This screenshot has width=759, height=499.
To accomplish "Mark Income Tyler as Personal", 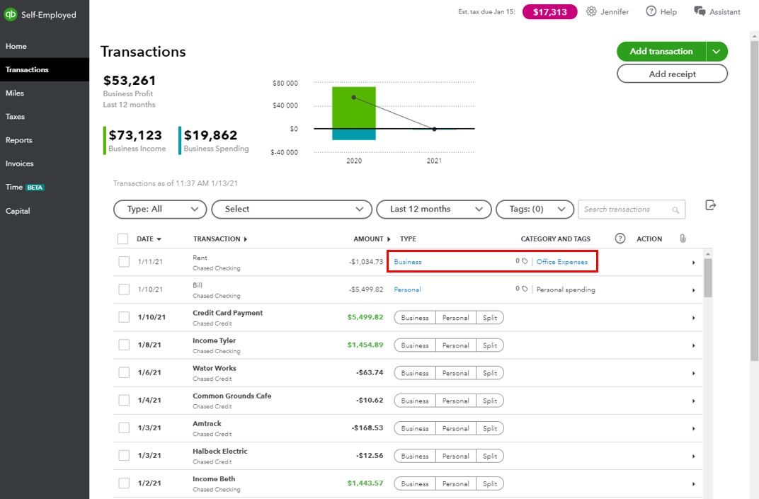I will pyautogui.click(x=455, y=345).
